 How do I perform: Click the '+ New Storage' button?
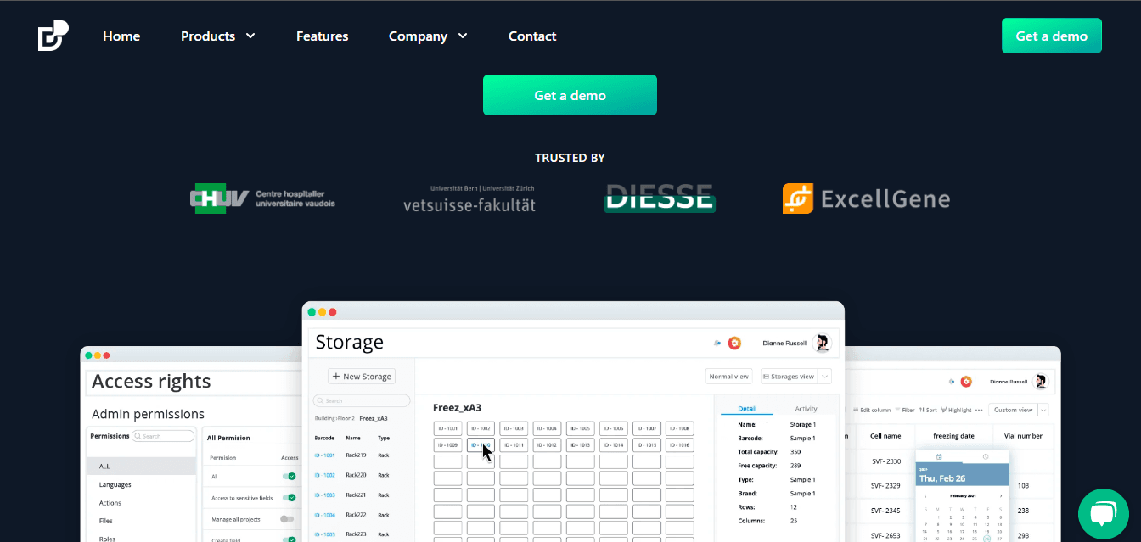(362, 377)
